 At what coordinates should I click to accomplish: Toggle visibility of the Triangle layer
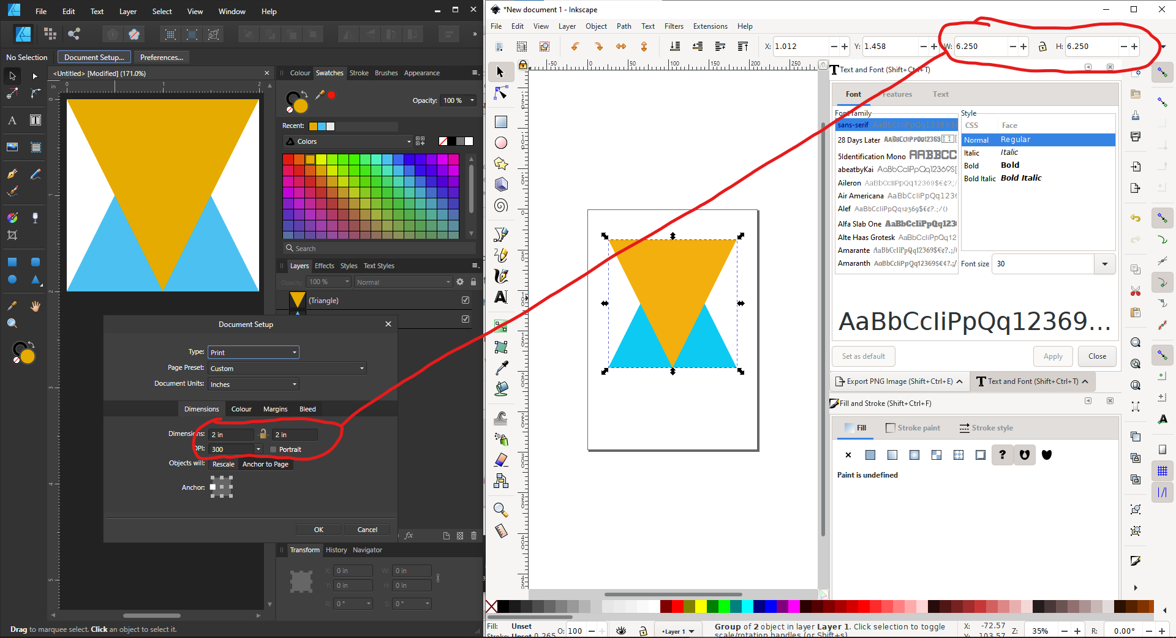point(466,300)
